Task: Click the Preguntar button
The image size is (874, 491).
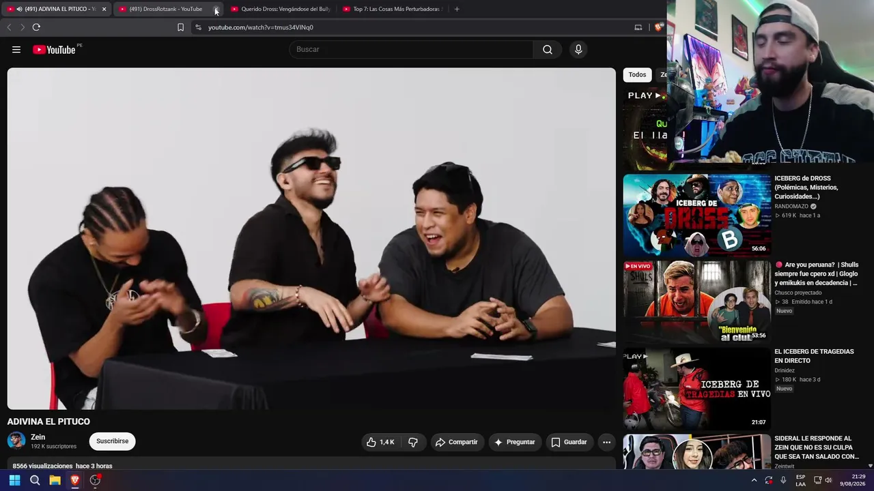Action: pyautogui.click(x=514, y=442)
